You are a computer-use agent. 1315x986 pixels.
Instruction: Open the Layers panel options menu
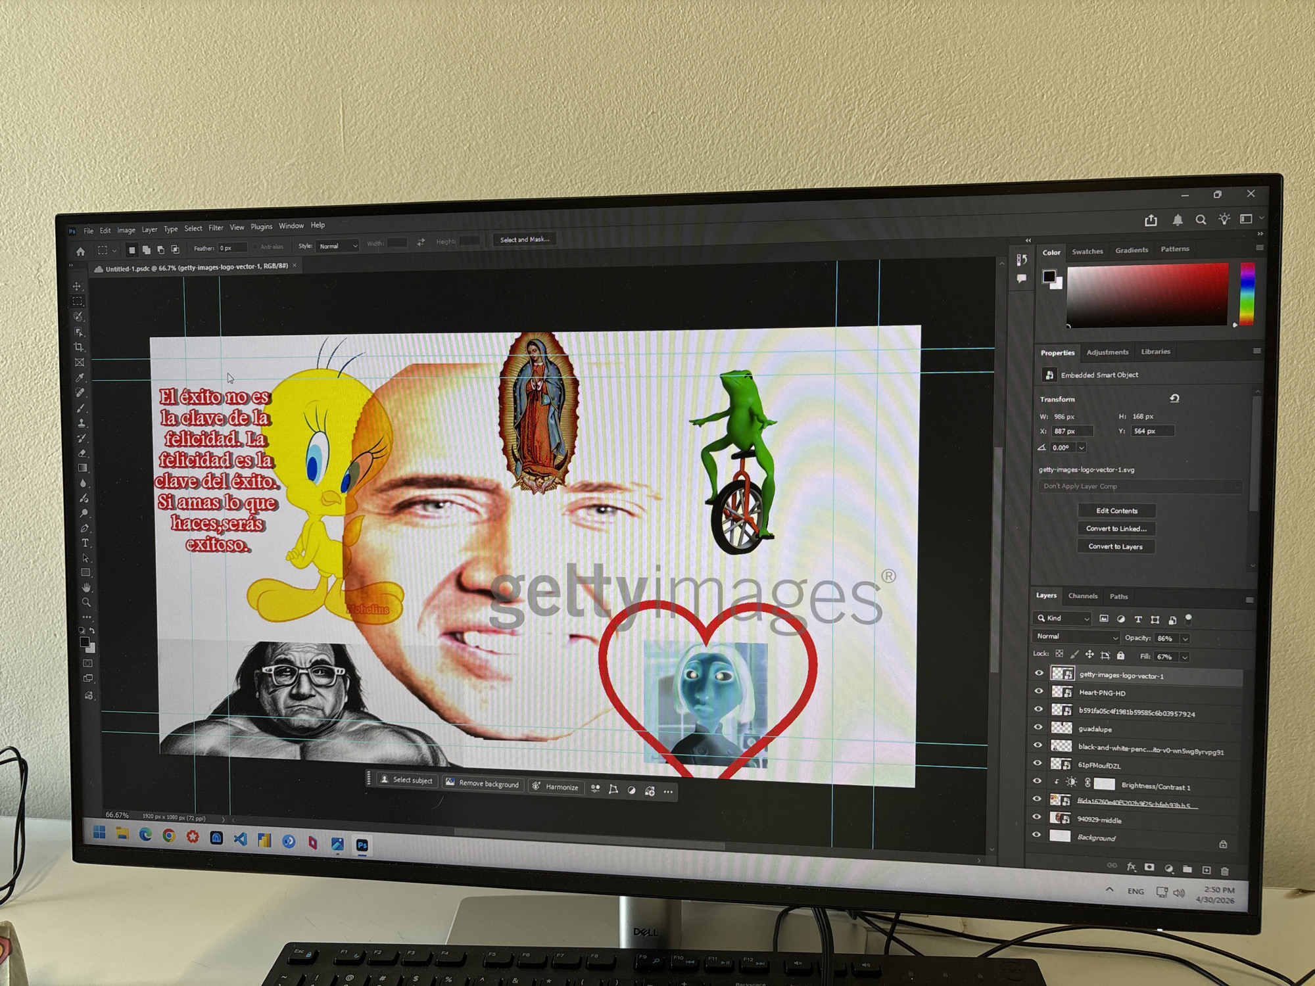(x=1249, y=600)
